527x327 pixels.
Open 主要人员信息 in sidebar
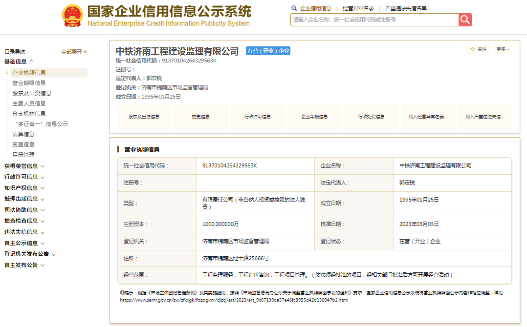click(x=29, y=103)
